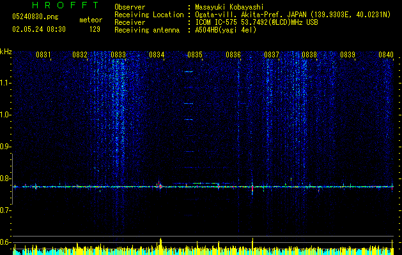This screenshot has width=402, height=255.
Task: Click the observer name Masayuki Kobayashi
Action: tap(229, 7)
